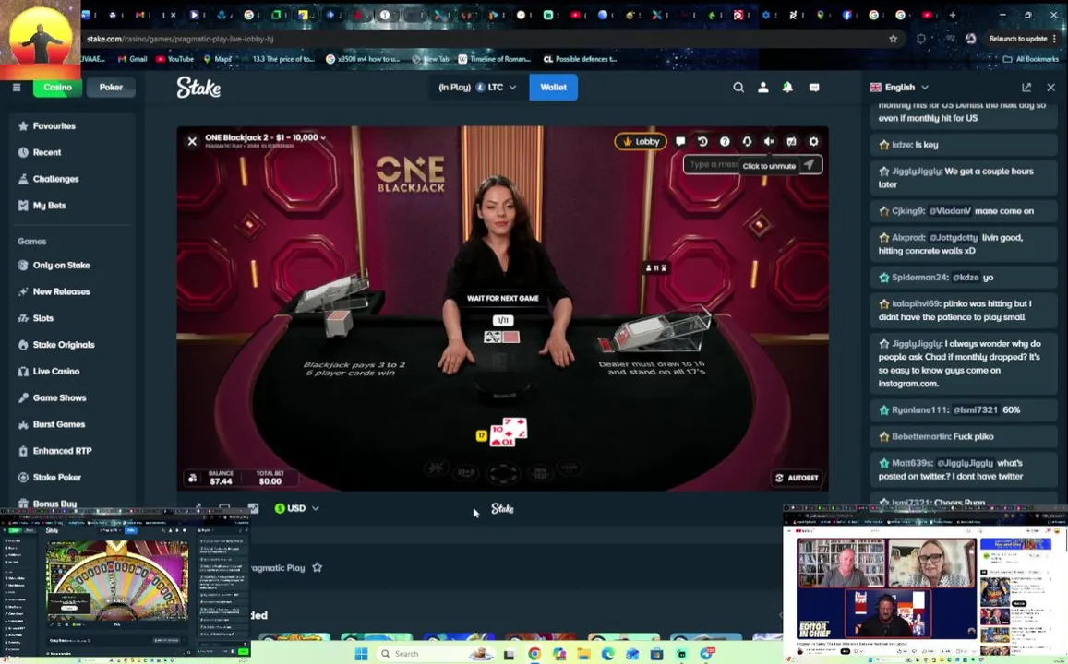Click the Game Shows icon in sidebar
Viewport: 1068px width, 664px height.
pyautogui.click(x=23, y=398)
